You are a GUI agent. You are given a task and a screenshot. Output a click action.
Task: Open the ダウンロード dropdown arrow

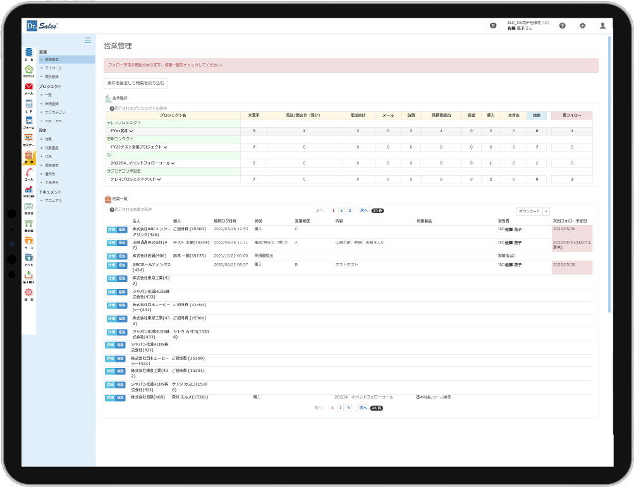click(x=546, y=211)
